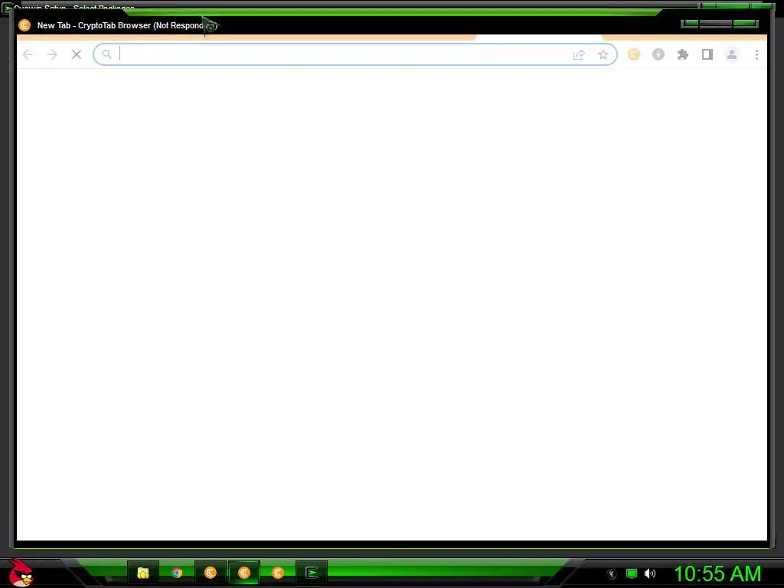This screenshot has height=588, width=784.
Task: Show hidden system tray icons
Action: [x=611, y=574]
